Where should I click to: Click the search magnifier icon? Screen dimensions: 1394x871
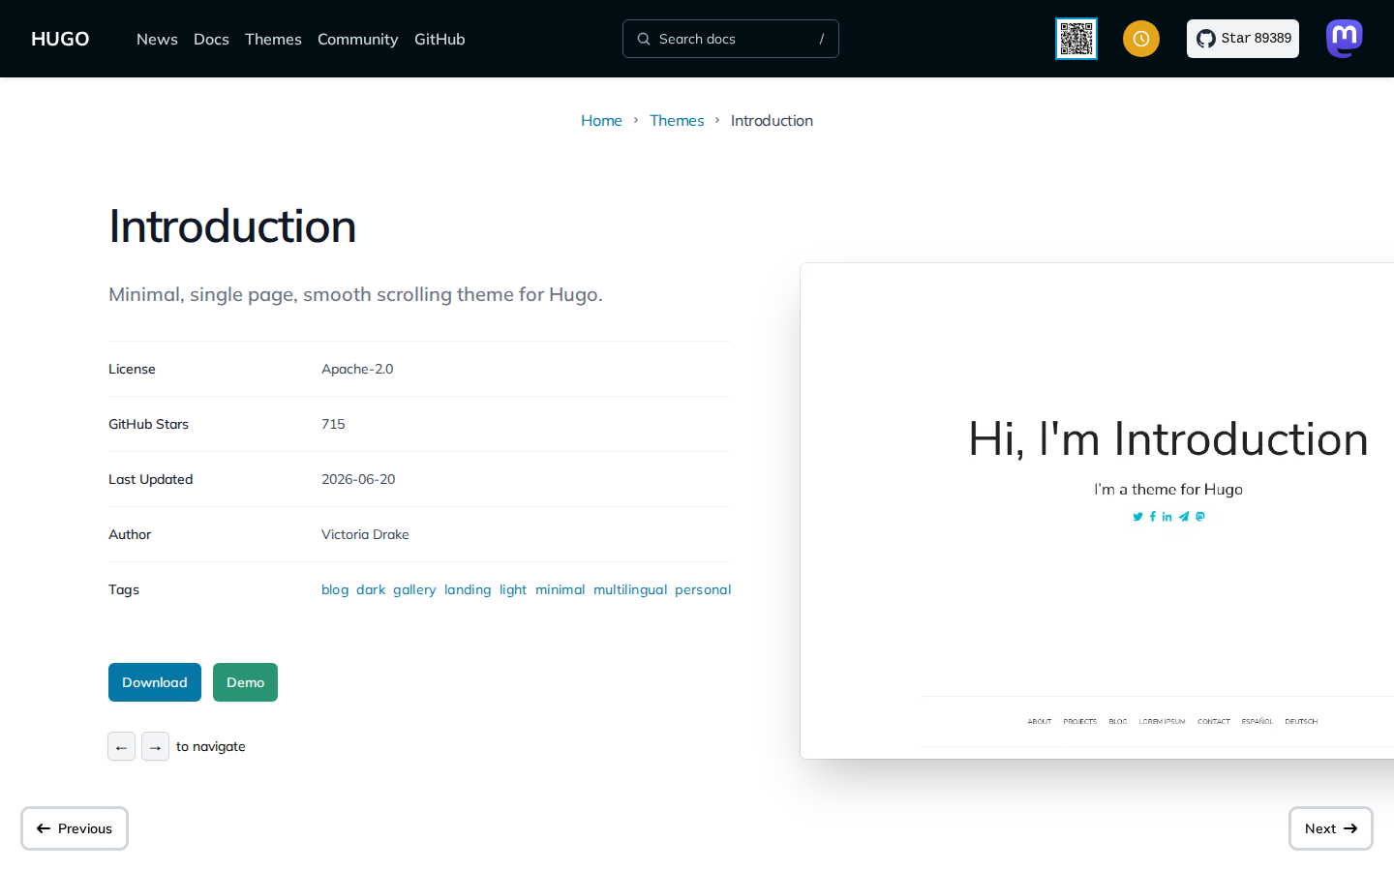644,39
